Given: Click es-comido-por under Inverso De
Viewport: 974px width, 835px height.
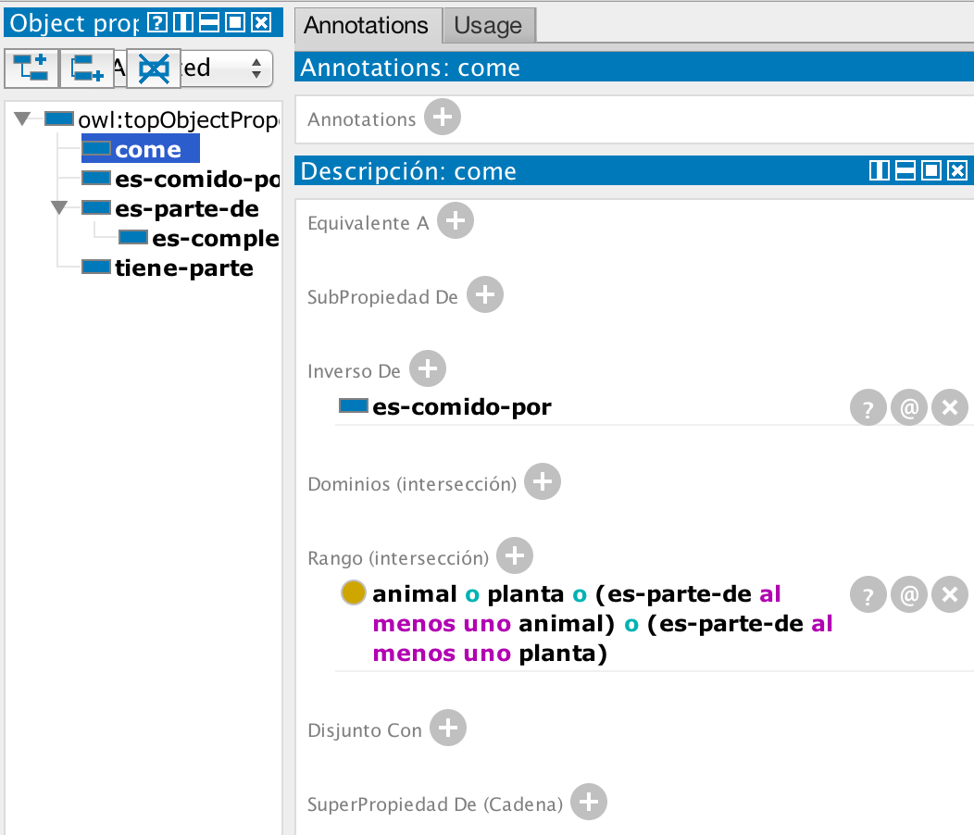Looking at the screenshot, I should [x=461, y=407].
